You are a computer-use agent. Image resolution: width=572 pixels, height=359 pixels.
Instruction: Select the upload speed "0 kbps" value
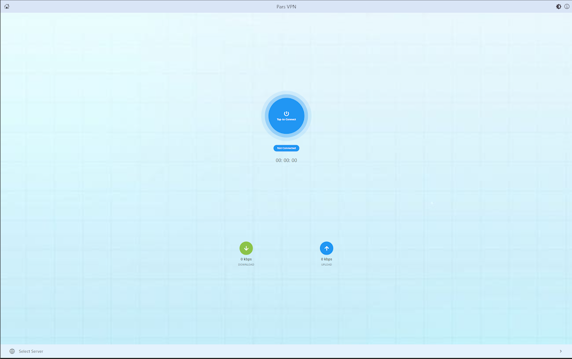tap(326, 259)
